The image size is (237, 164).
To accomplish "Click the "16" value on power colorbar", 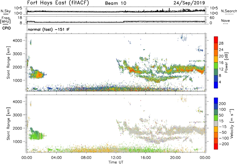I will click(x=221, y=63).
